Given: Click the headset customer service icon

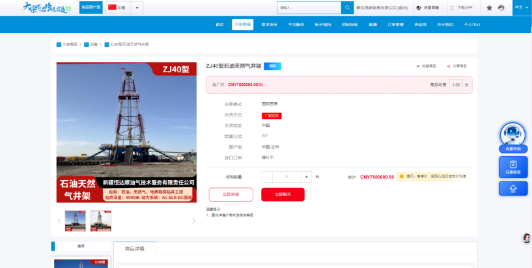Looking at the screenshot, I should pos(501,8).
